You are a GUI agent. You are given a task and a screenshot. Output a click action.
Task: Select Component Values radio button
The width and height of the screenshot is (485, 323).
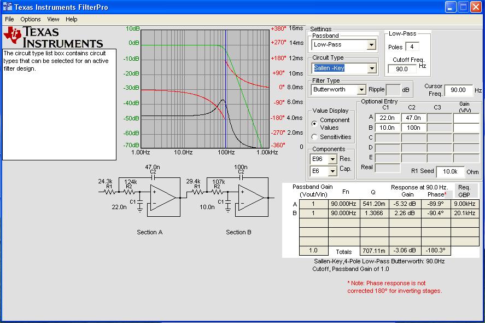point(314,124)
